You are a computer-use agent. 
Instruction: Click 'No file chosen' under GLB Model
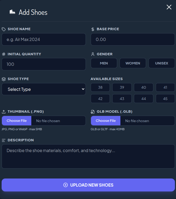tap(137, 121)
